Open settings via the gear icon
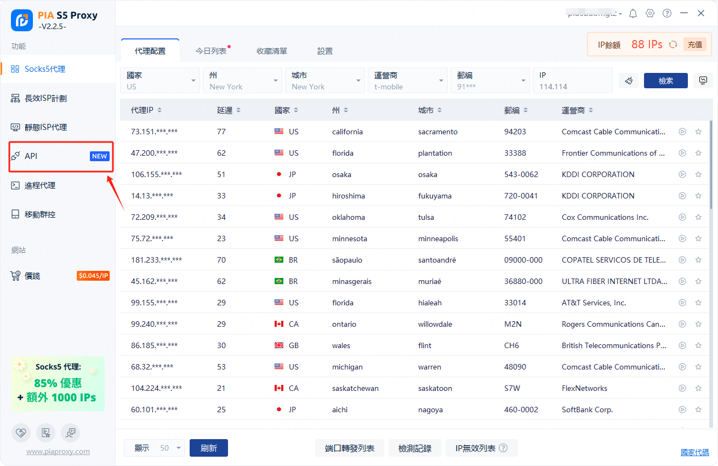The image size is (718, 466). [x=650, y=13]
